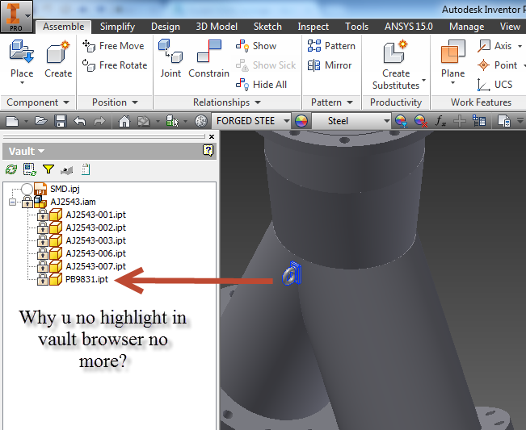
Task: Click the Clear appearance override icon
Action: tap(421, 121)
